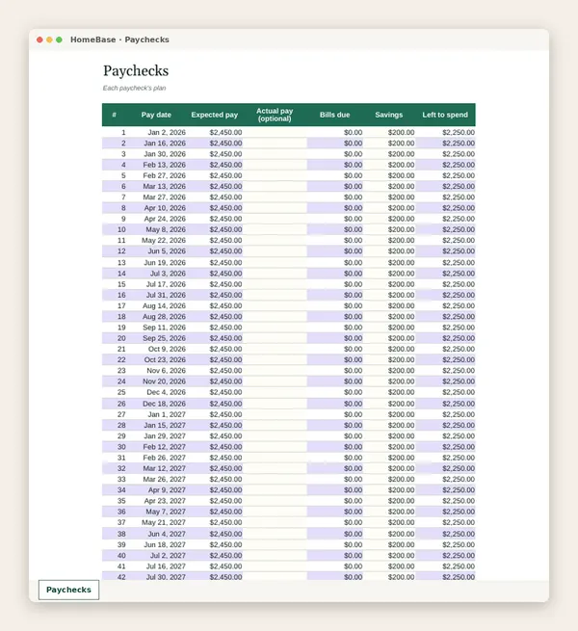Select the May 22, 2026 date cell
The height and width of the screenshot is (631, 578).
(157, 241)
